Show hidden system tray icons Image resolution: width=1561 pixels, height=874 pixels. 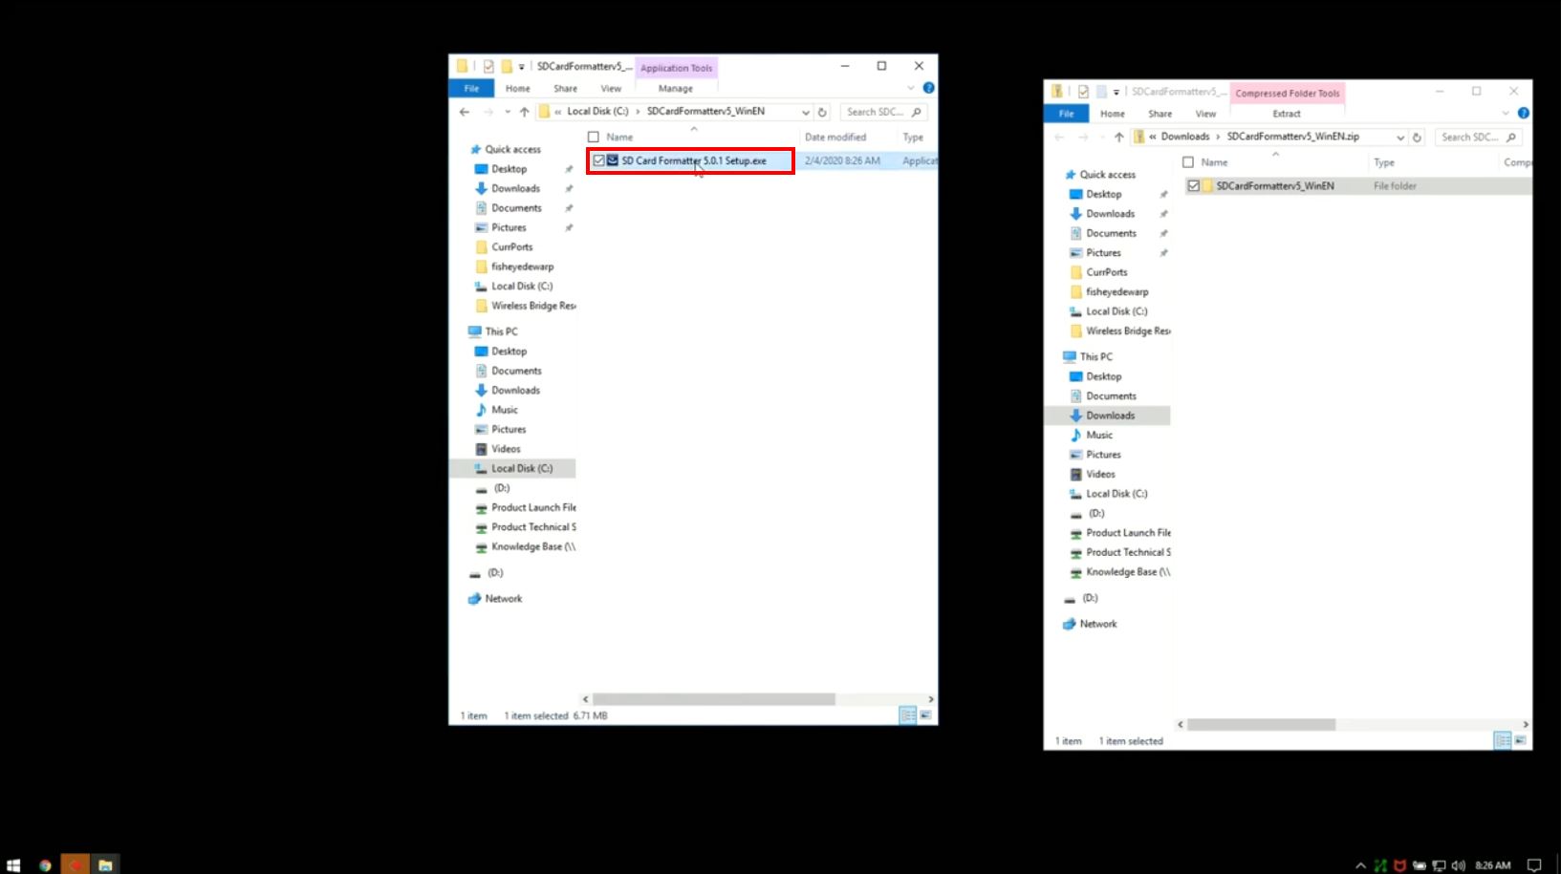point(1360,865)
